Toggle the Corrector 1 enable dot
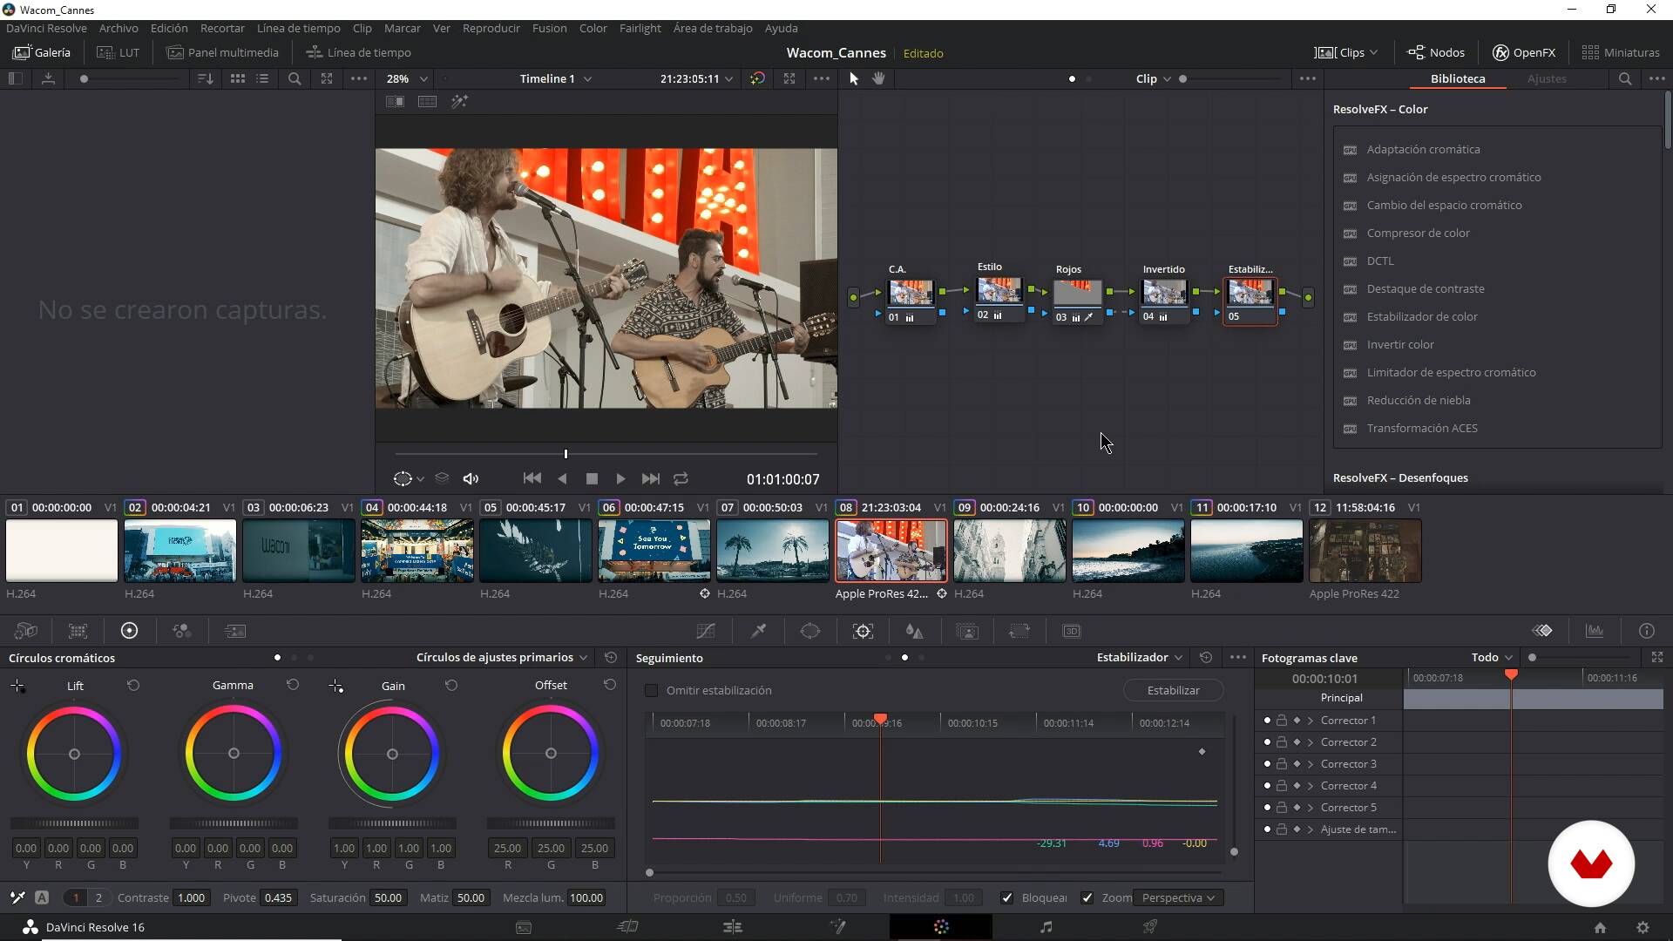 1267,721
